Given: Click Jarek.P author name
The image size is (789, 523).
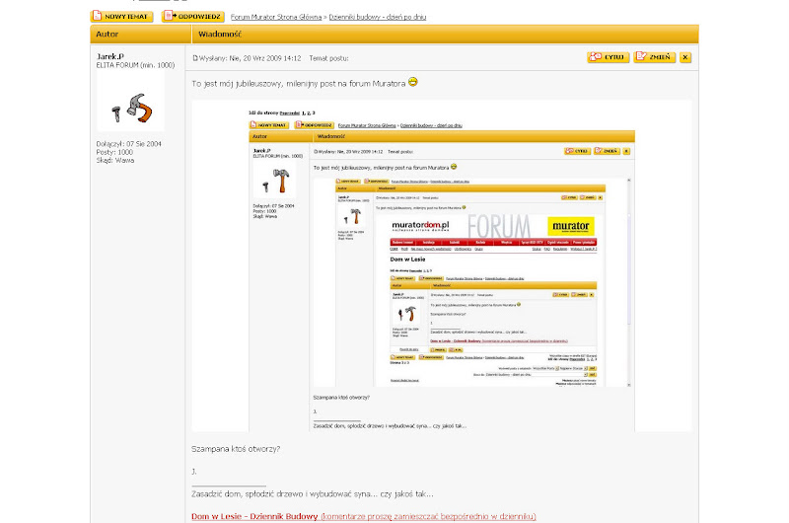Looking at the screenshot, I should [110, 56].
